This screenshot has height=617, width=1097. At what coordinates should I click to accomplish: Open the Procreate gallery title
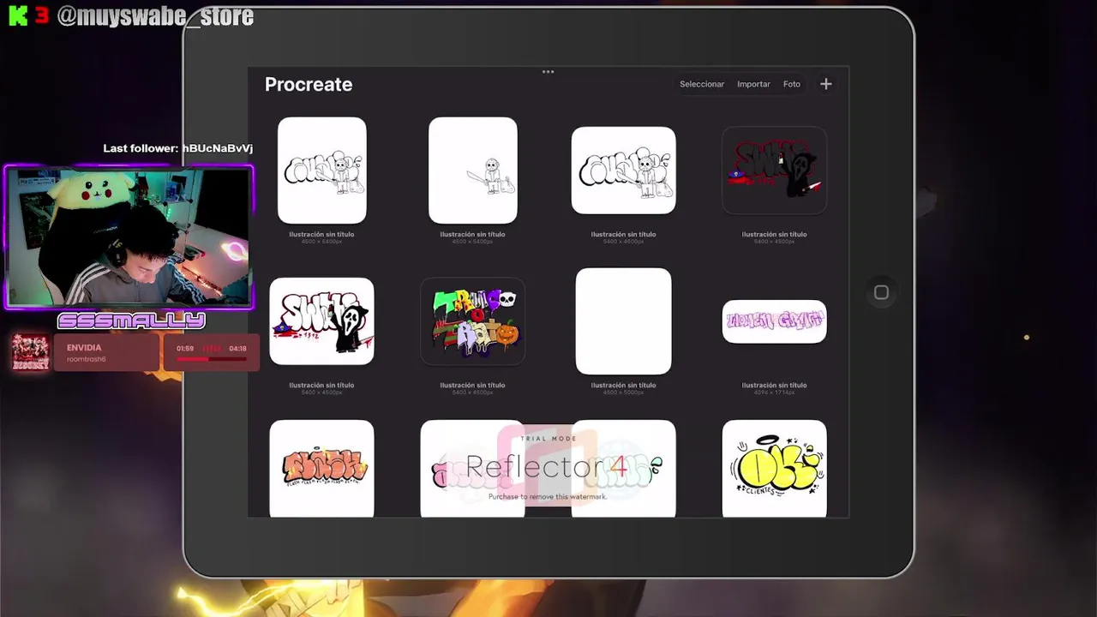pos(309,84)
